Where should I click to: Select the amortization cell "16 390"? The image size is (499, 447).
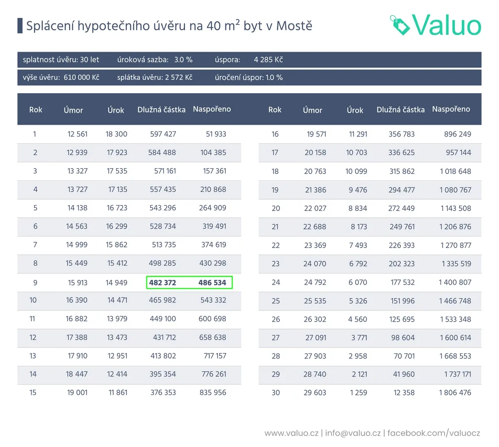point(77,300)
